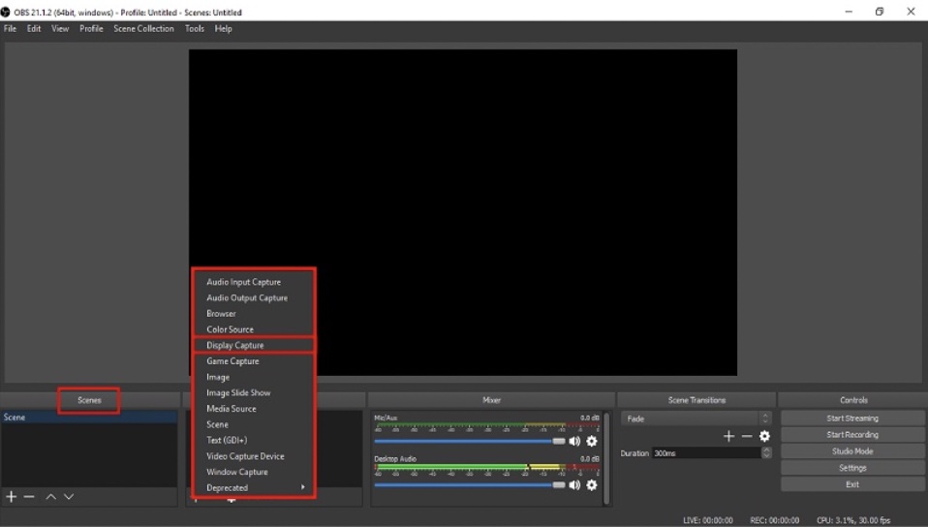Add a new scene with the plus icon

tap(12, 497)
